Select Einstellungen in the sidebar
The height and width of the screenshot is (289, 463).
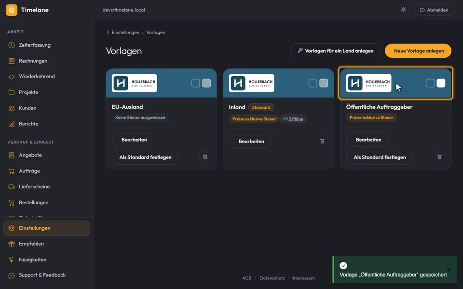click(x=47, y=228)
